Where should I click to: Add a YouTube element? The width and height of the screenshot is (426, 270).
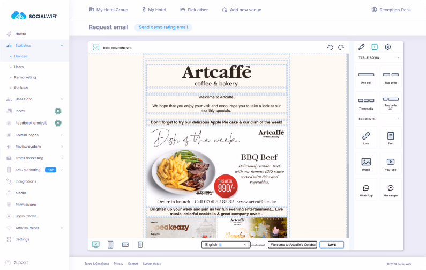click(391, 164)
